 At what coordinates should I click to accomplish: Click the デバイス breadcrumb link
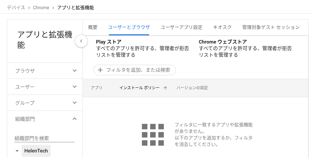[16, 8]
